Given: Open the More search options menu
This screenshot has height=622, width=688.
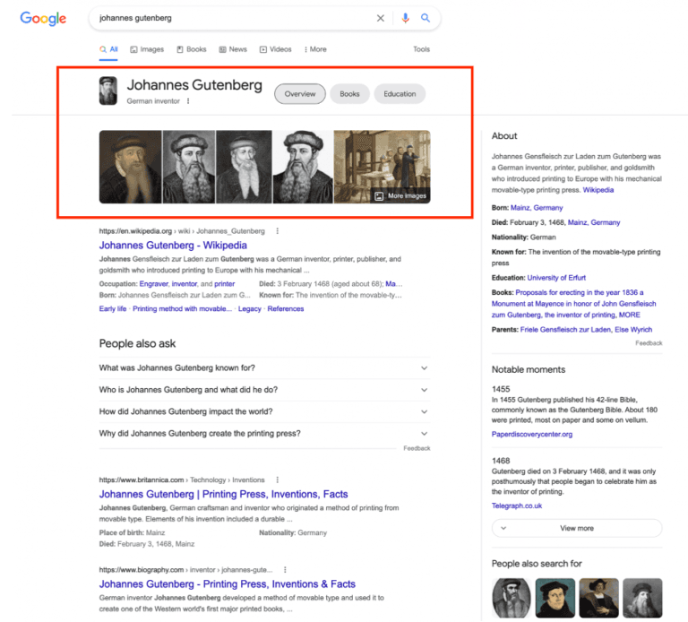Looking at the screenshot, I should 315,49.
